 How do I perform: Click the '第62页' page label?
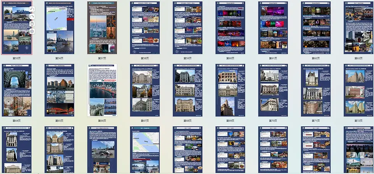click(316, 58)
